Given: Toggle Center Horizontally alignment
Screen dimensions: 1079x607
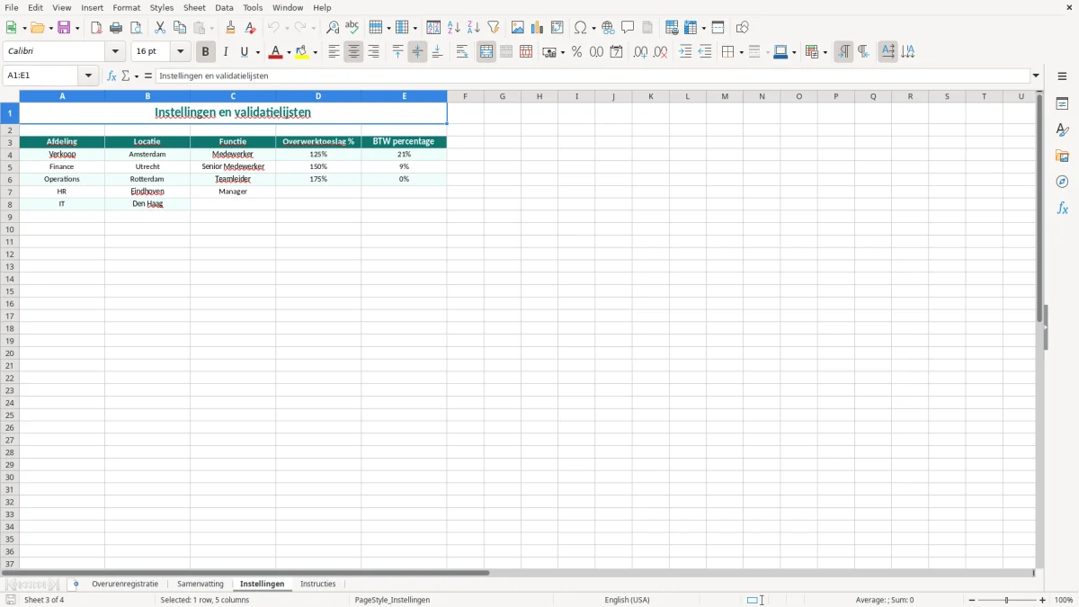Looking at the screenshot, I should (x=354, y=52).
